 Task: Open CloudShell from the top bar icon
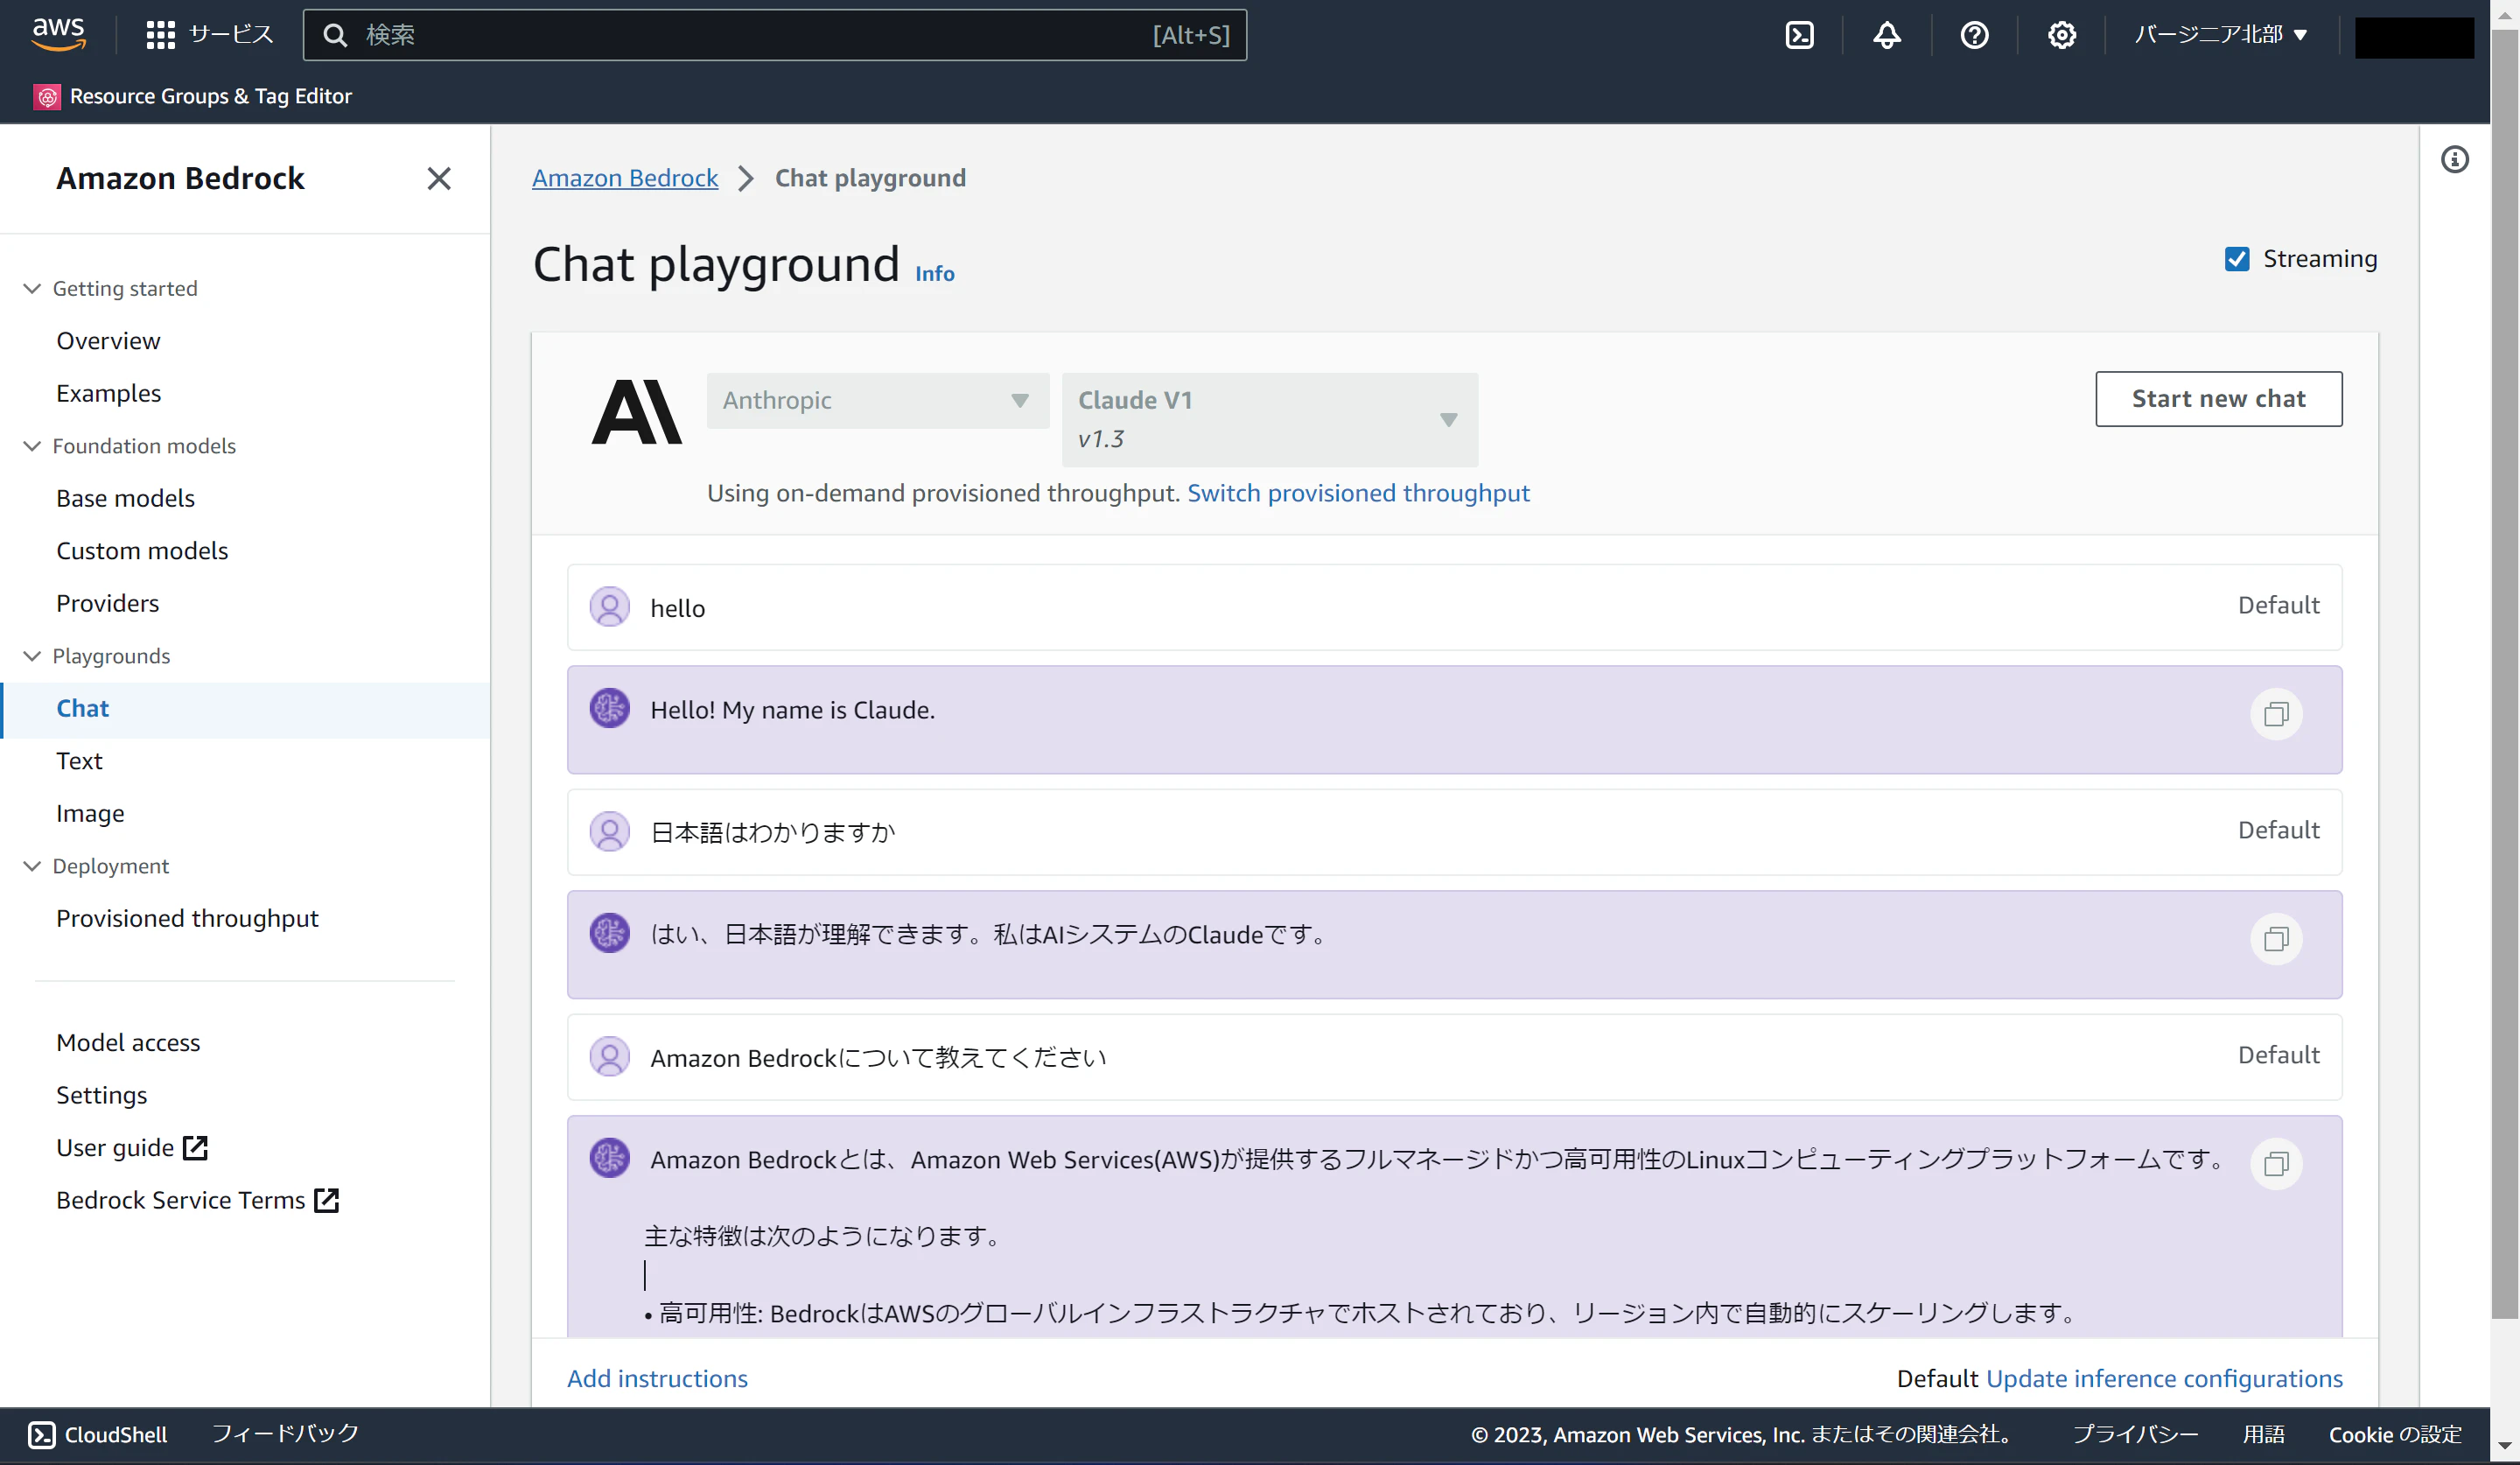[1799, 35]
